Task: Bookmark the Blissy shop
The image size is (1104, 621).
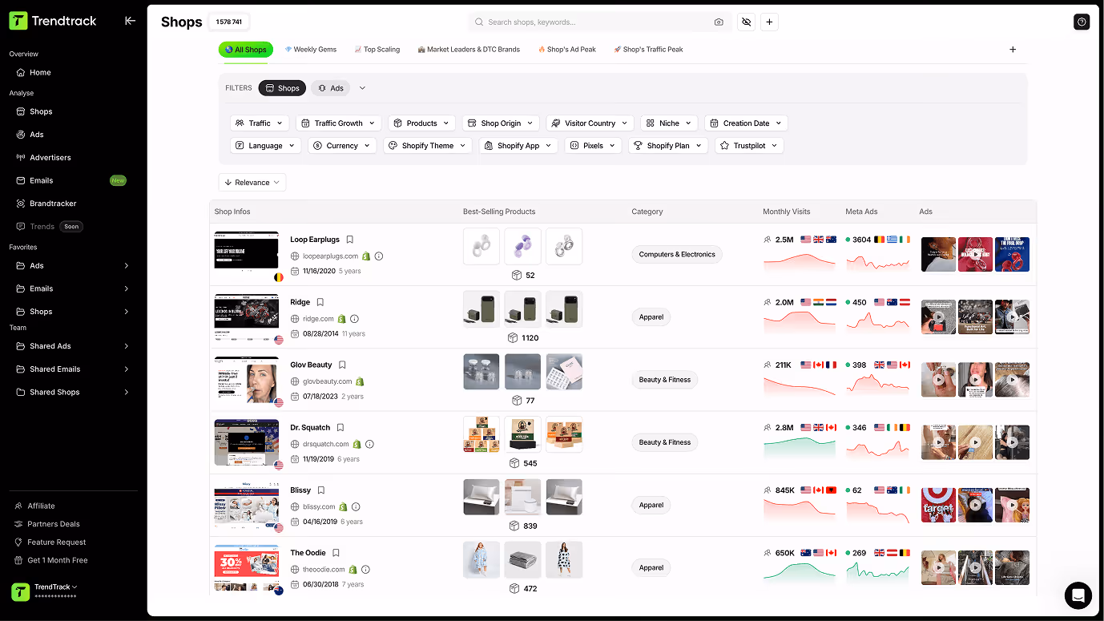Action: [321, 490]
